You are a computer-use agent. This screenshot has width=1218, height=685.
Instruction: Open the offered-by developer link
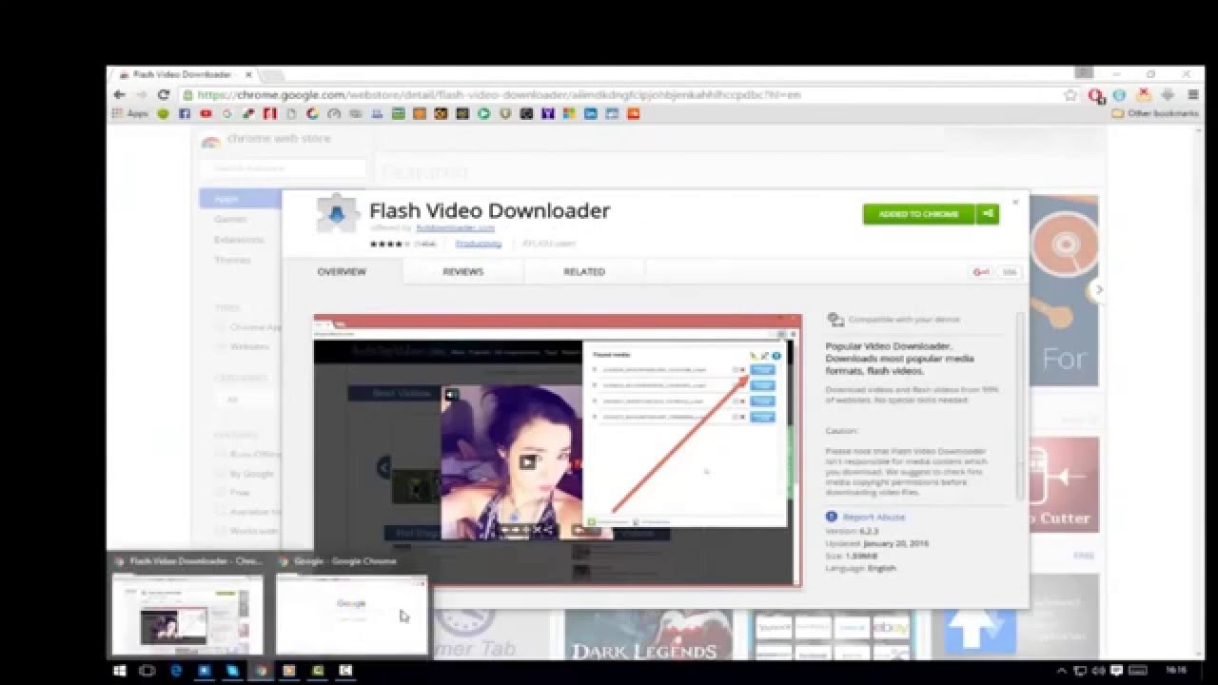coord(456,228)
